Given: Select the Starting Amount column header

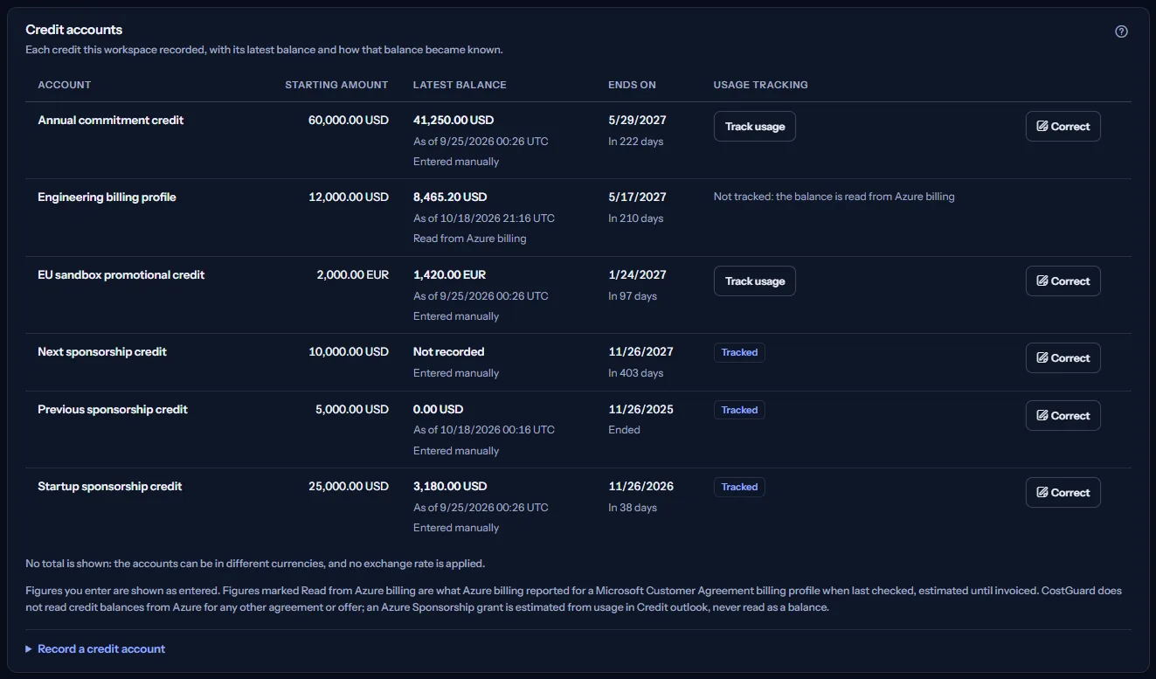Looking at the screenshot, I should pos(336,85).
